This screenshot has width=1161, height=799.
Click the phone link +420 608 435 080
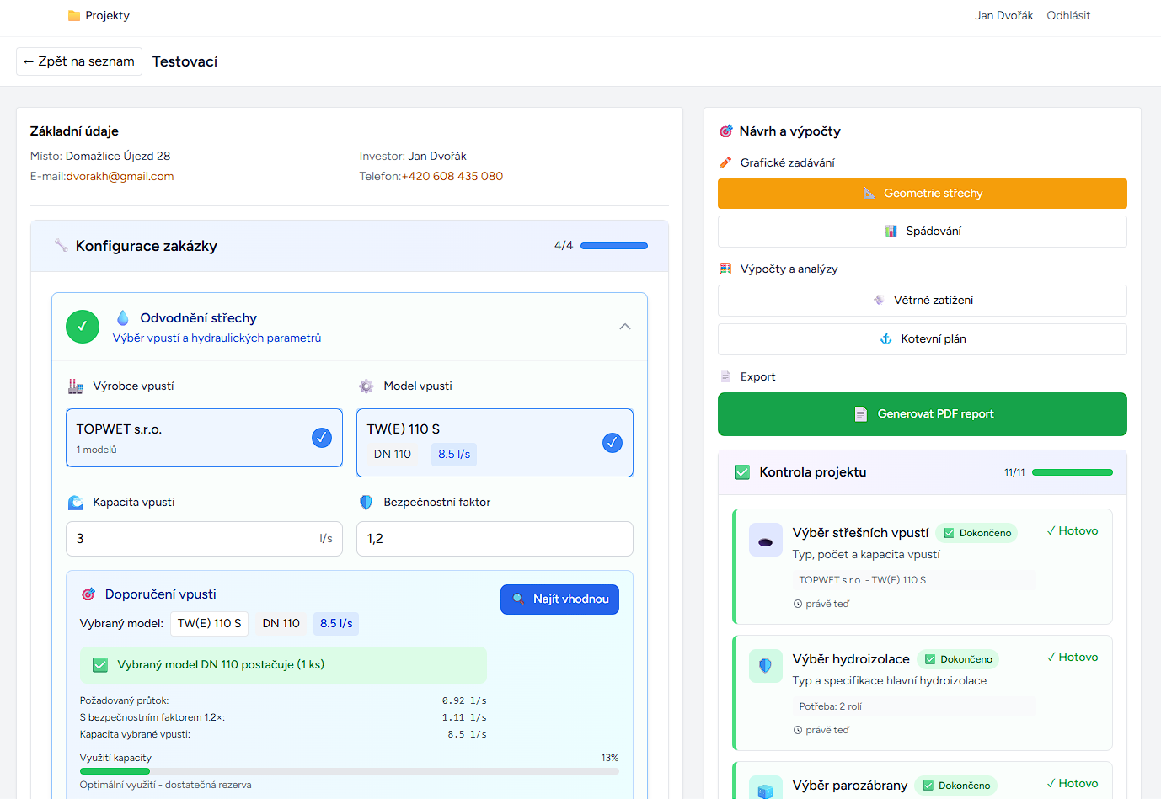(452, 177)
